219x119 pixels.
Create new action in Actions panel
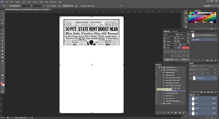pos(180,113)
